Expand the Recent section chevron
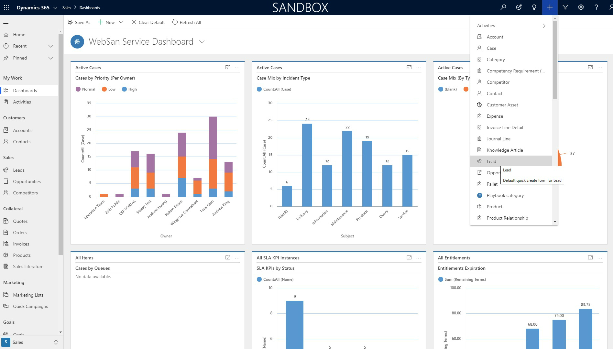The image size is (613, 349). click(51, 46)
